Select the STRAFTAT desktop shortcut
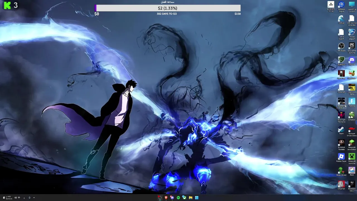The height and width of the screenshot is (201, 357). 341,185
